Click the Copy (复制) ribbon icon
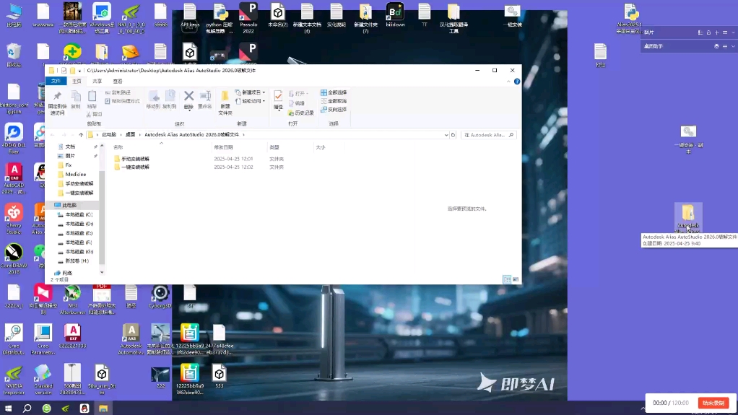Image resolution: width=738 pixels, height=415 pixels. 76,100
